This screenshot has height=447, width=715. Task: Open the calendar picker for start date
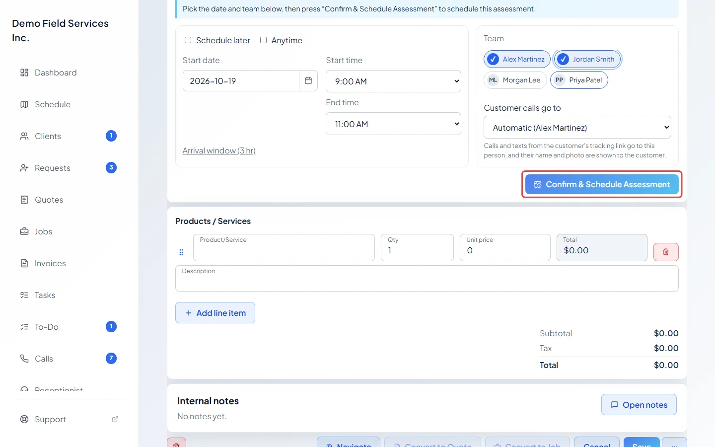[x=308, y=80]
